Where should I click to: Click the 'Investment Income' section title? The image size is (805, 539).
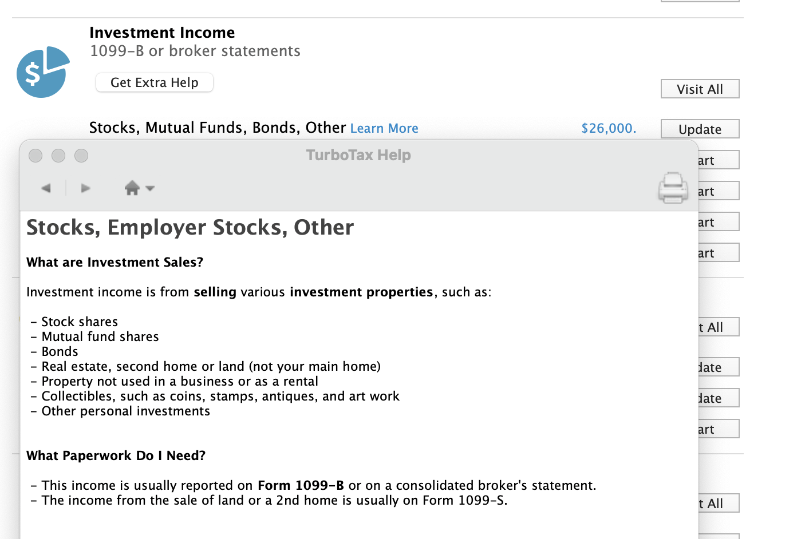tap(162, 33)
